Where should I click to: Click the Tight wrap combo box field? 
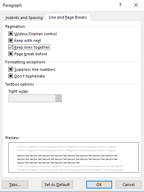point(32,98)
